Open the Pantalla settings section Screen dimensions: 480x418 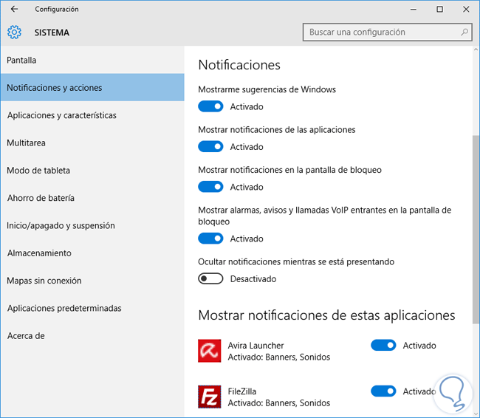coord(22,60)
